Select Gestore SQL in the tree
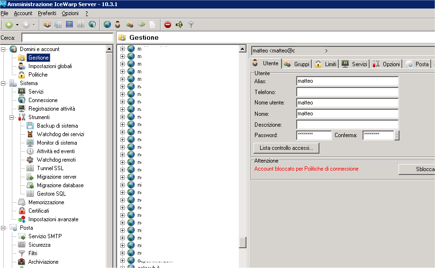 click(x=51, y=194)
